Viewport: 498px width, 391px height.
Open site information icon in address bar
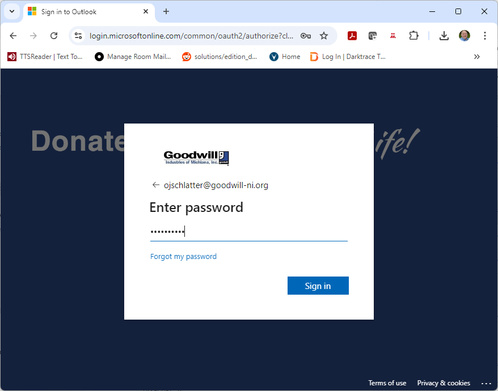78,36
